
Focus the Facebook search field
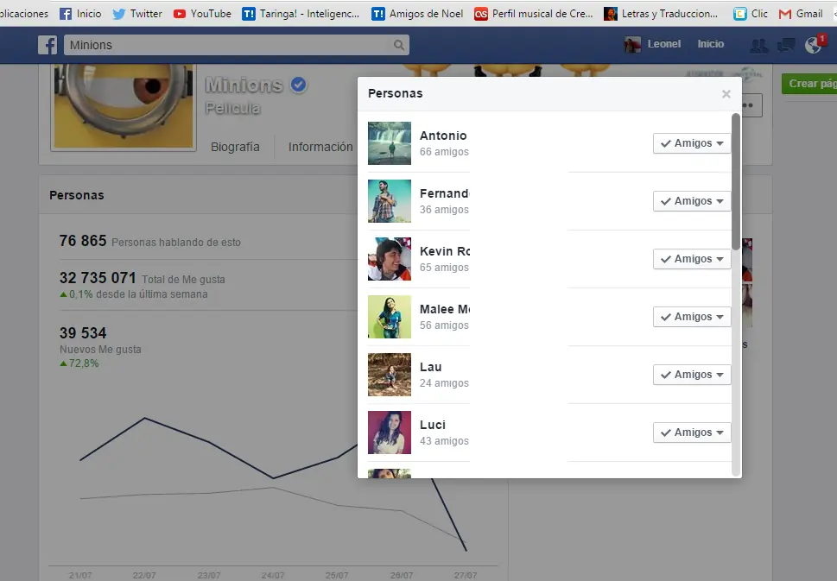(237, 45)
